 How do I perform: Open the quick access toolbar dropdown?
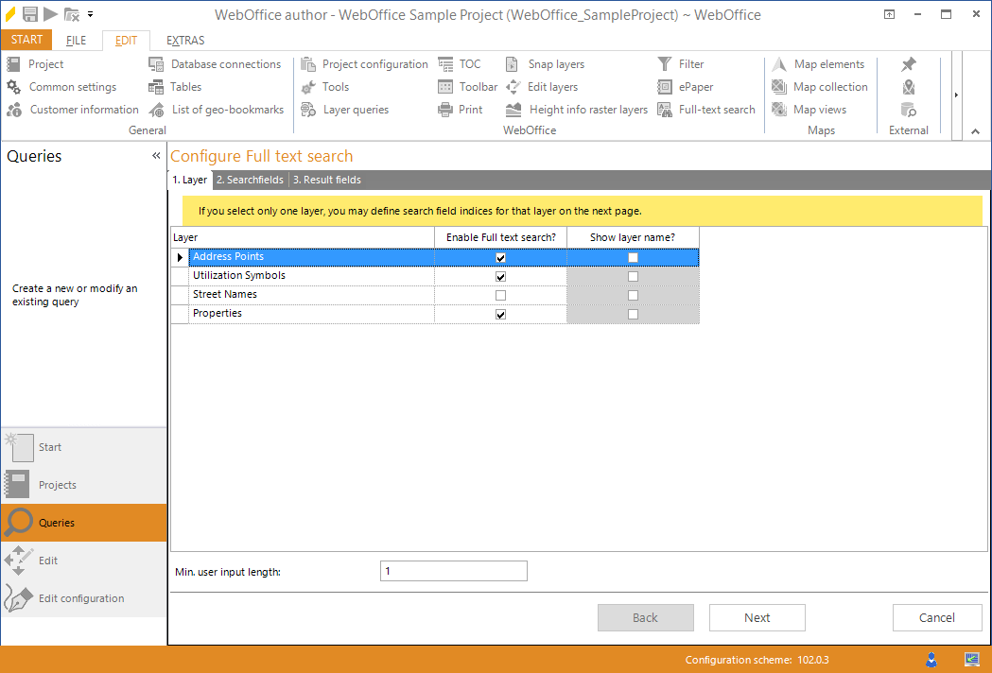click(x=91, y=14)
